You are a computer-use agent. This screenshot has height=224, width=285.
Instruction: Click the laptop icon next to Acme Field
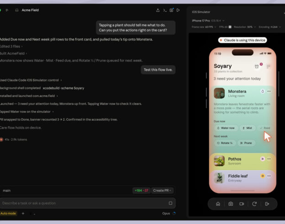(x=17, y=10)
